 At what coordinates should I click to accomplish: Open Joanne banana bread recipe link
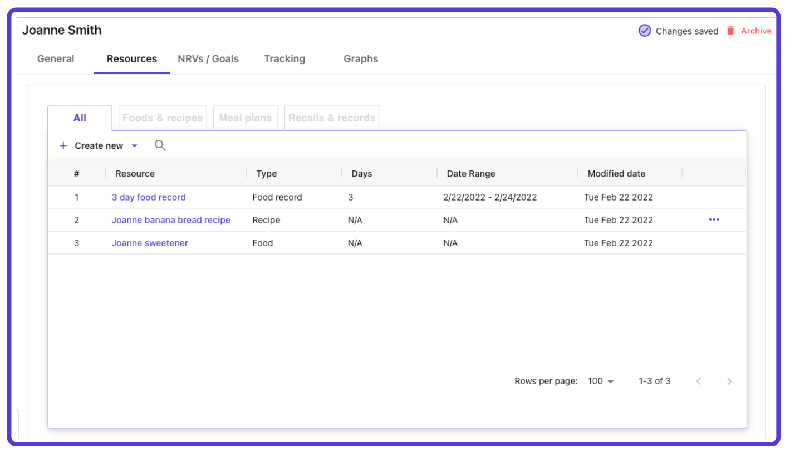coord(171,220)
